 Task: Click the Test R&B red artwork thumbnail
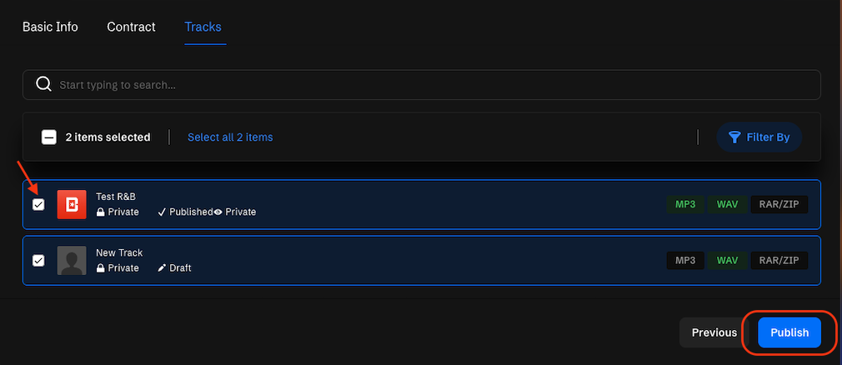click(72, 204)
